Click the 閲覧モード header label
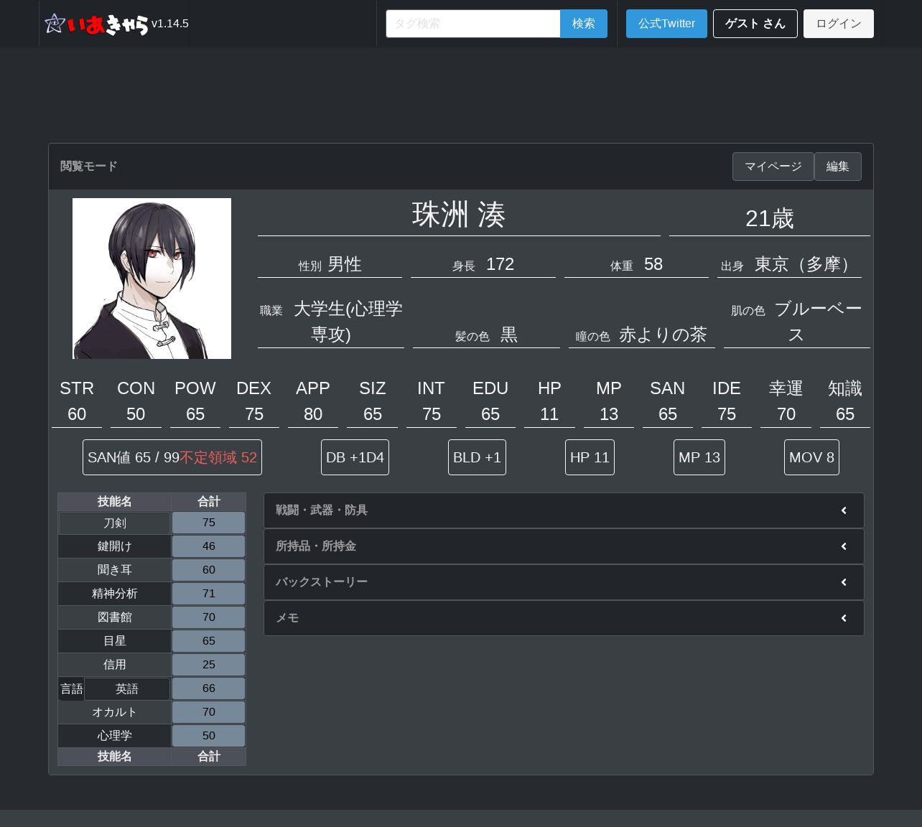Image resolution: width=922 pixels, height=827 pixels. 88,167
